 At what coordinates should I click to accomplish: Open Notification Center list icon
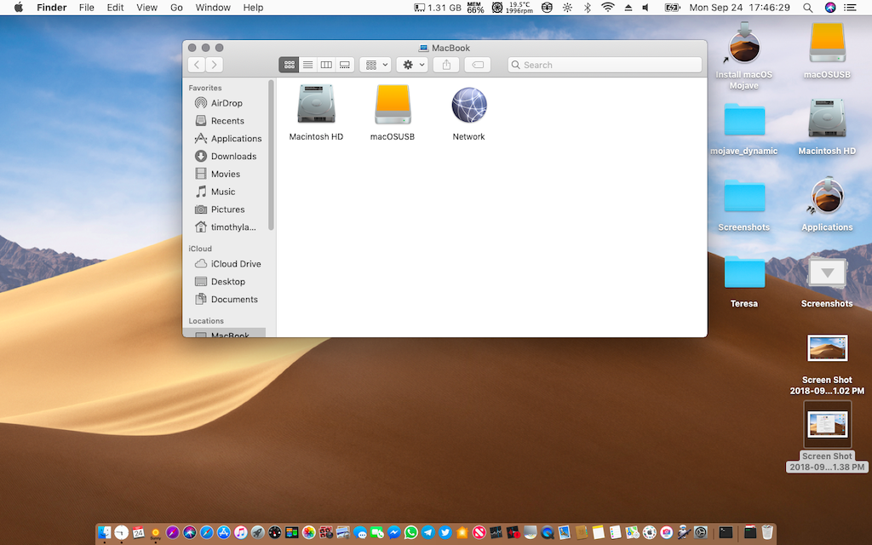[850, 7]
